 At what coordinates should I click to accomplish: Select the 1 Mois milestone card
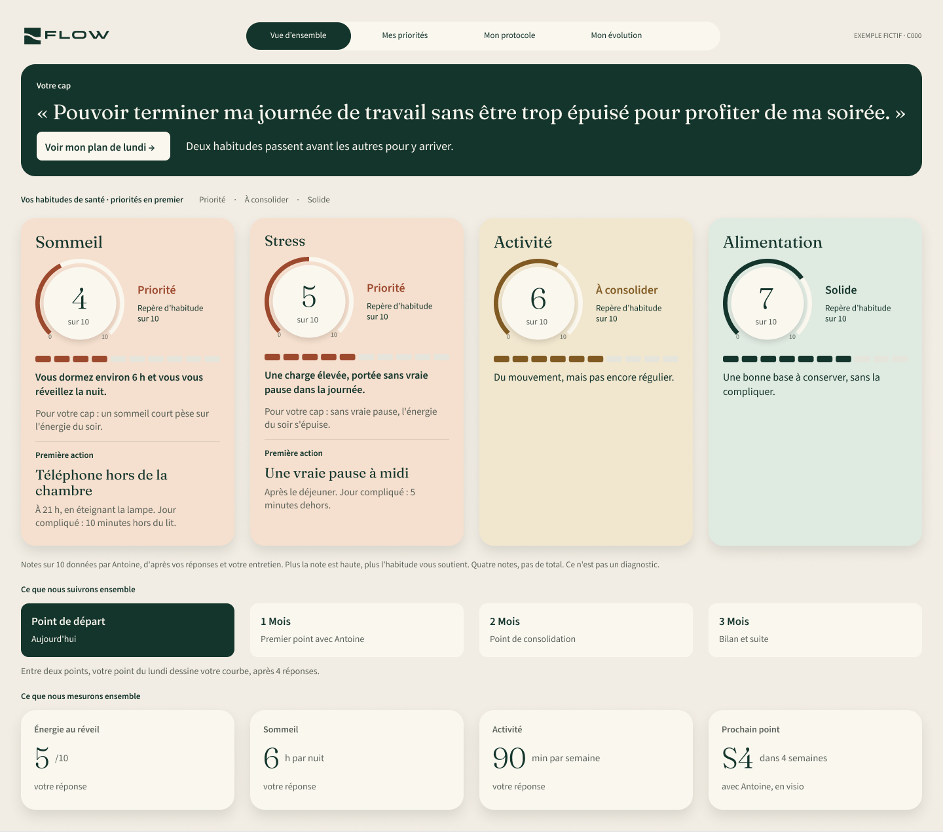tap(357, 630)
